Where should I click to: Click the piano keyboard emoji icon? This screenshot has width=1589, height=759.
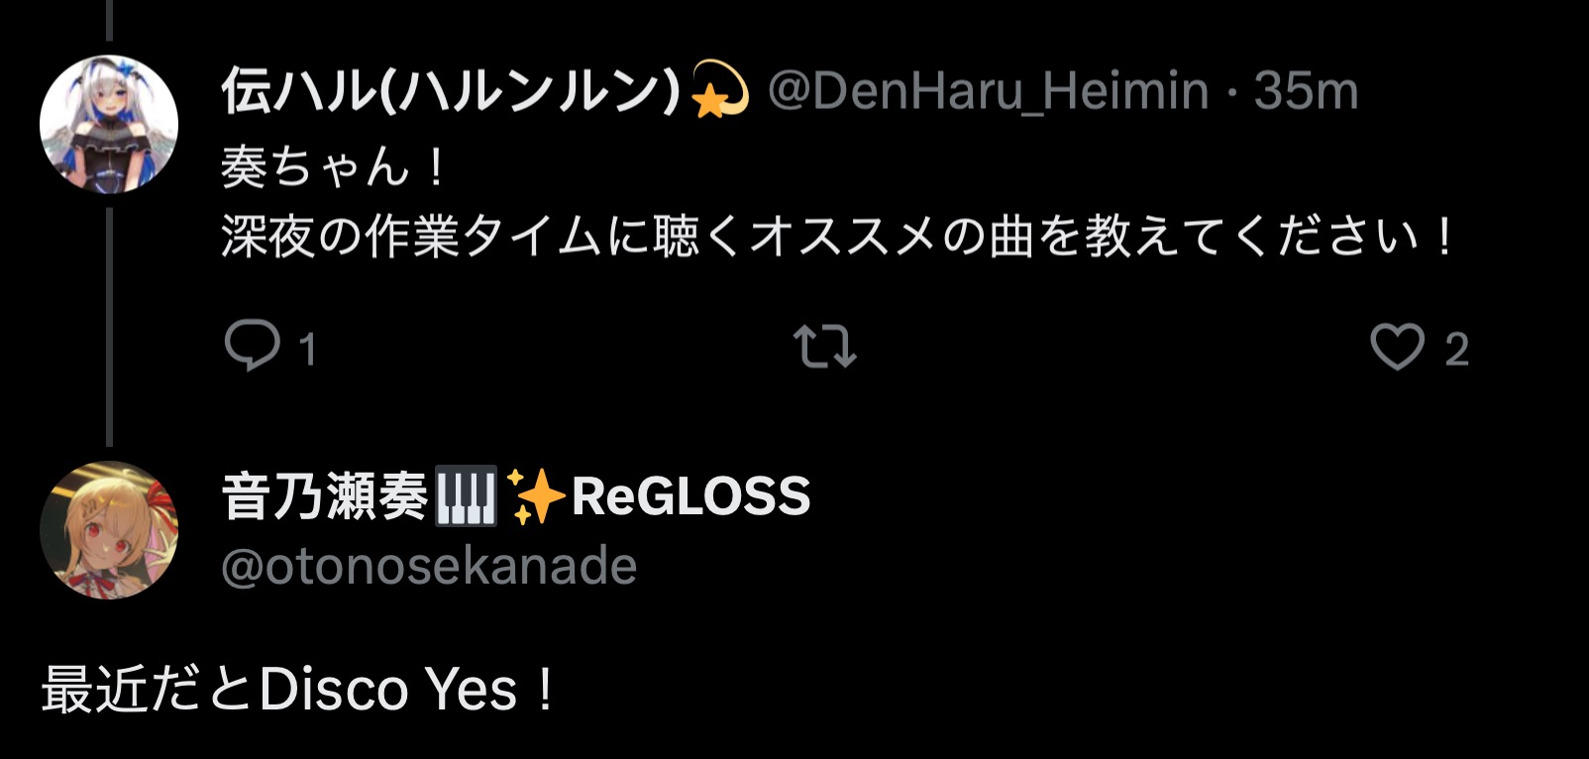466,496
